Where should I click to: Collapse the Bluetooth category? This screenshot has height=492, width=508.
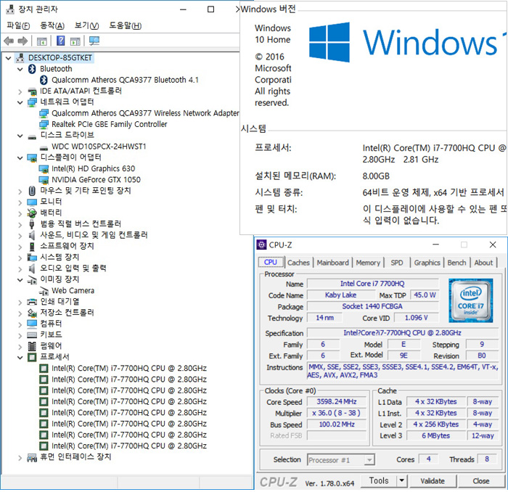[20, 70]
